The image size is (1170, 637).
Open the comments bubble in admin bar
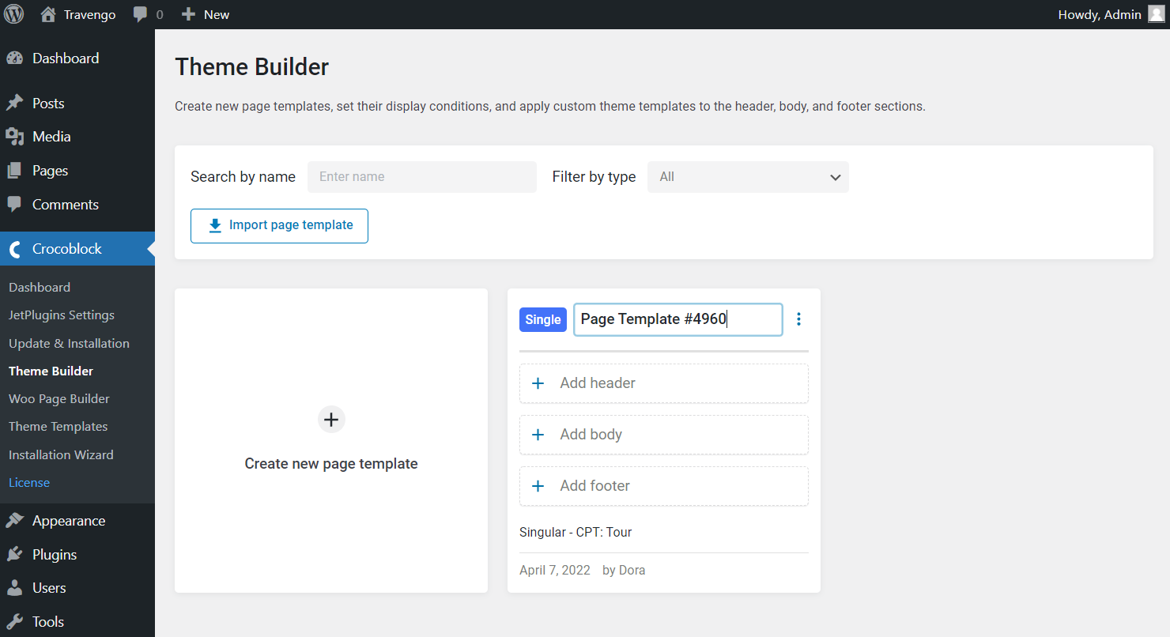click(141, 14)
